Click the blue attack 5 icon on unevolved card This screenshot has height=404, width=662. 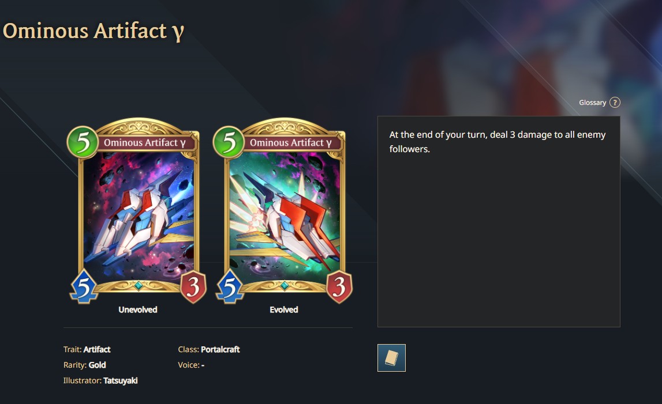[84, 287]
